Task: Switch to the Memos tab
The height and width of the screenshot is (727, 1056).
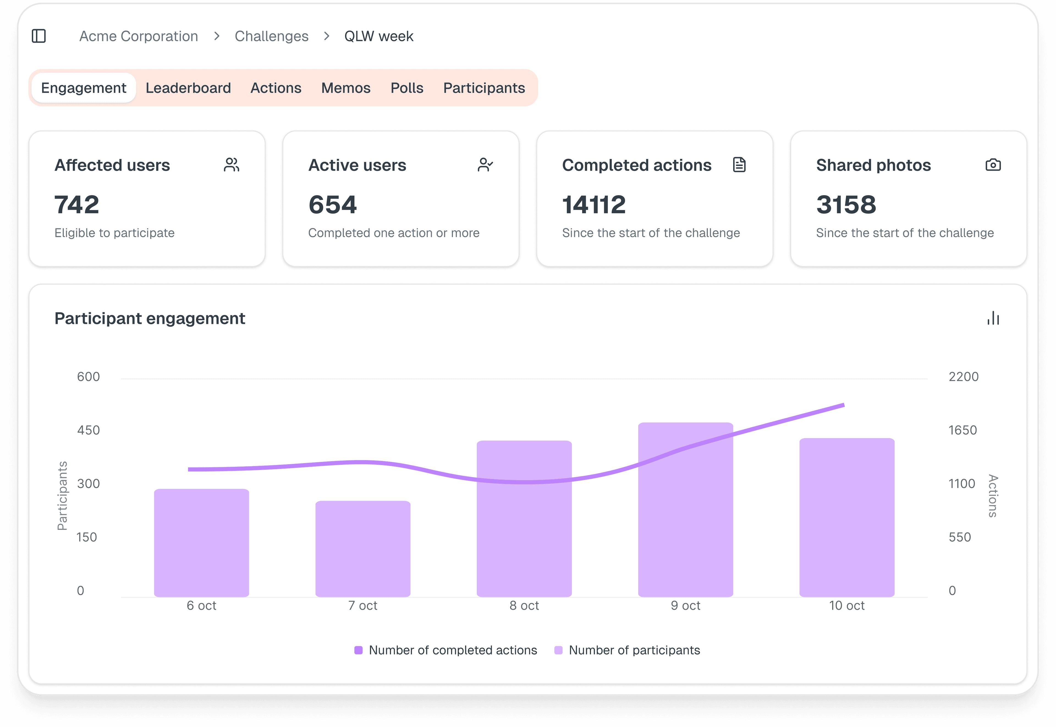Action: 345,87
